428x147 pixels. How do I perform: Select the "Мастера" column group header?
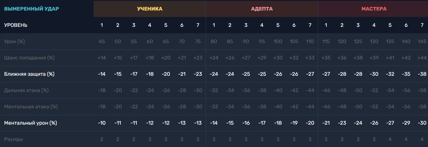(x=374, y=9)
